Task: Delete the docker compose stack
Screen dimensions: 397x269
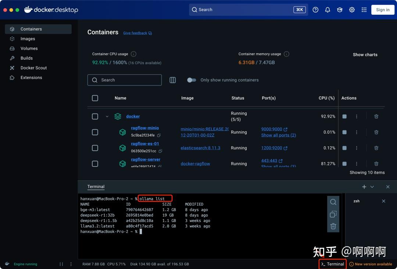Action: point(376,116)
